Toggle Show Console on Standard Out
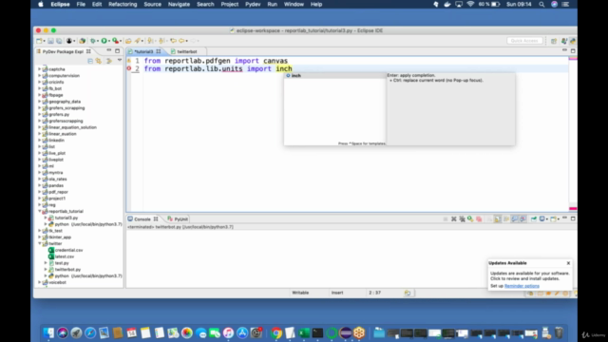 click(x=515, y=219)
